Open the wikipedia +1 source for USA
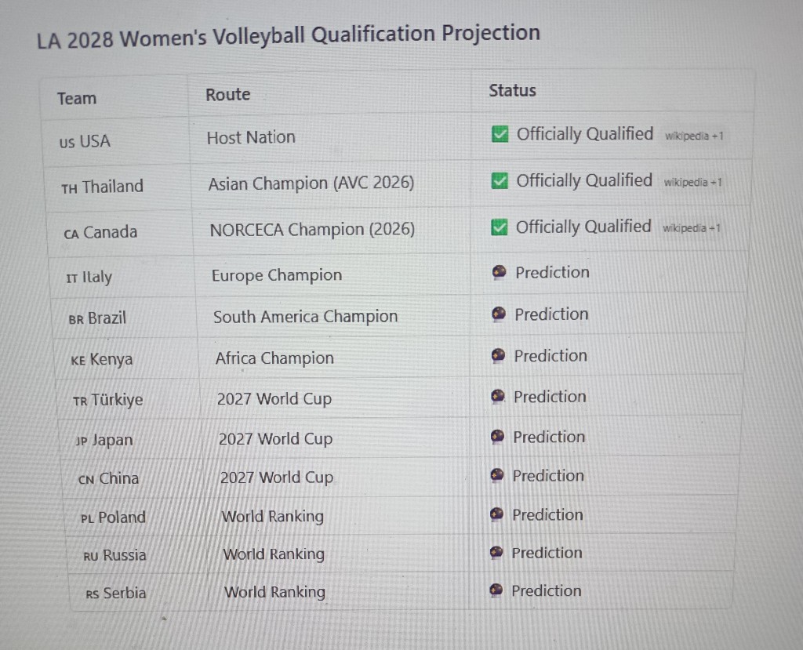 pos(694,136)
